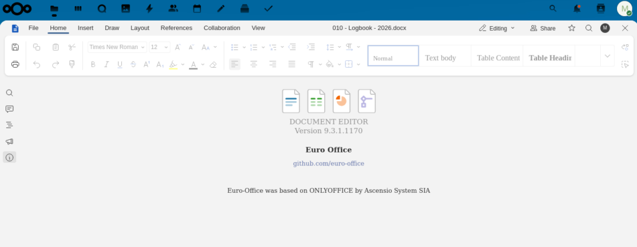Screen dimensions: 637x247
Task: Switch to the References tab
Action: pos(176,28)
